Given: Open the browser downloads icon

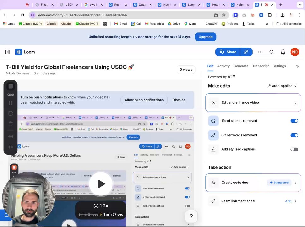Looking at the screenshot, I should pyautogui.click(x=283, y=15).
